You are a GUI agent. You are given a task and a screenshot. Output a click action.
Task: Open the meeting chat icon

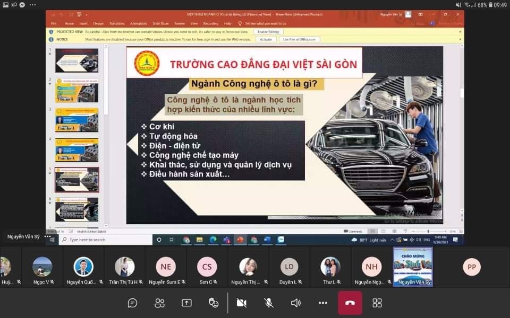point(132,303)
